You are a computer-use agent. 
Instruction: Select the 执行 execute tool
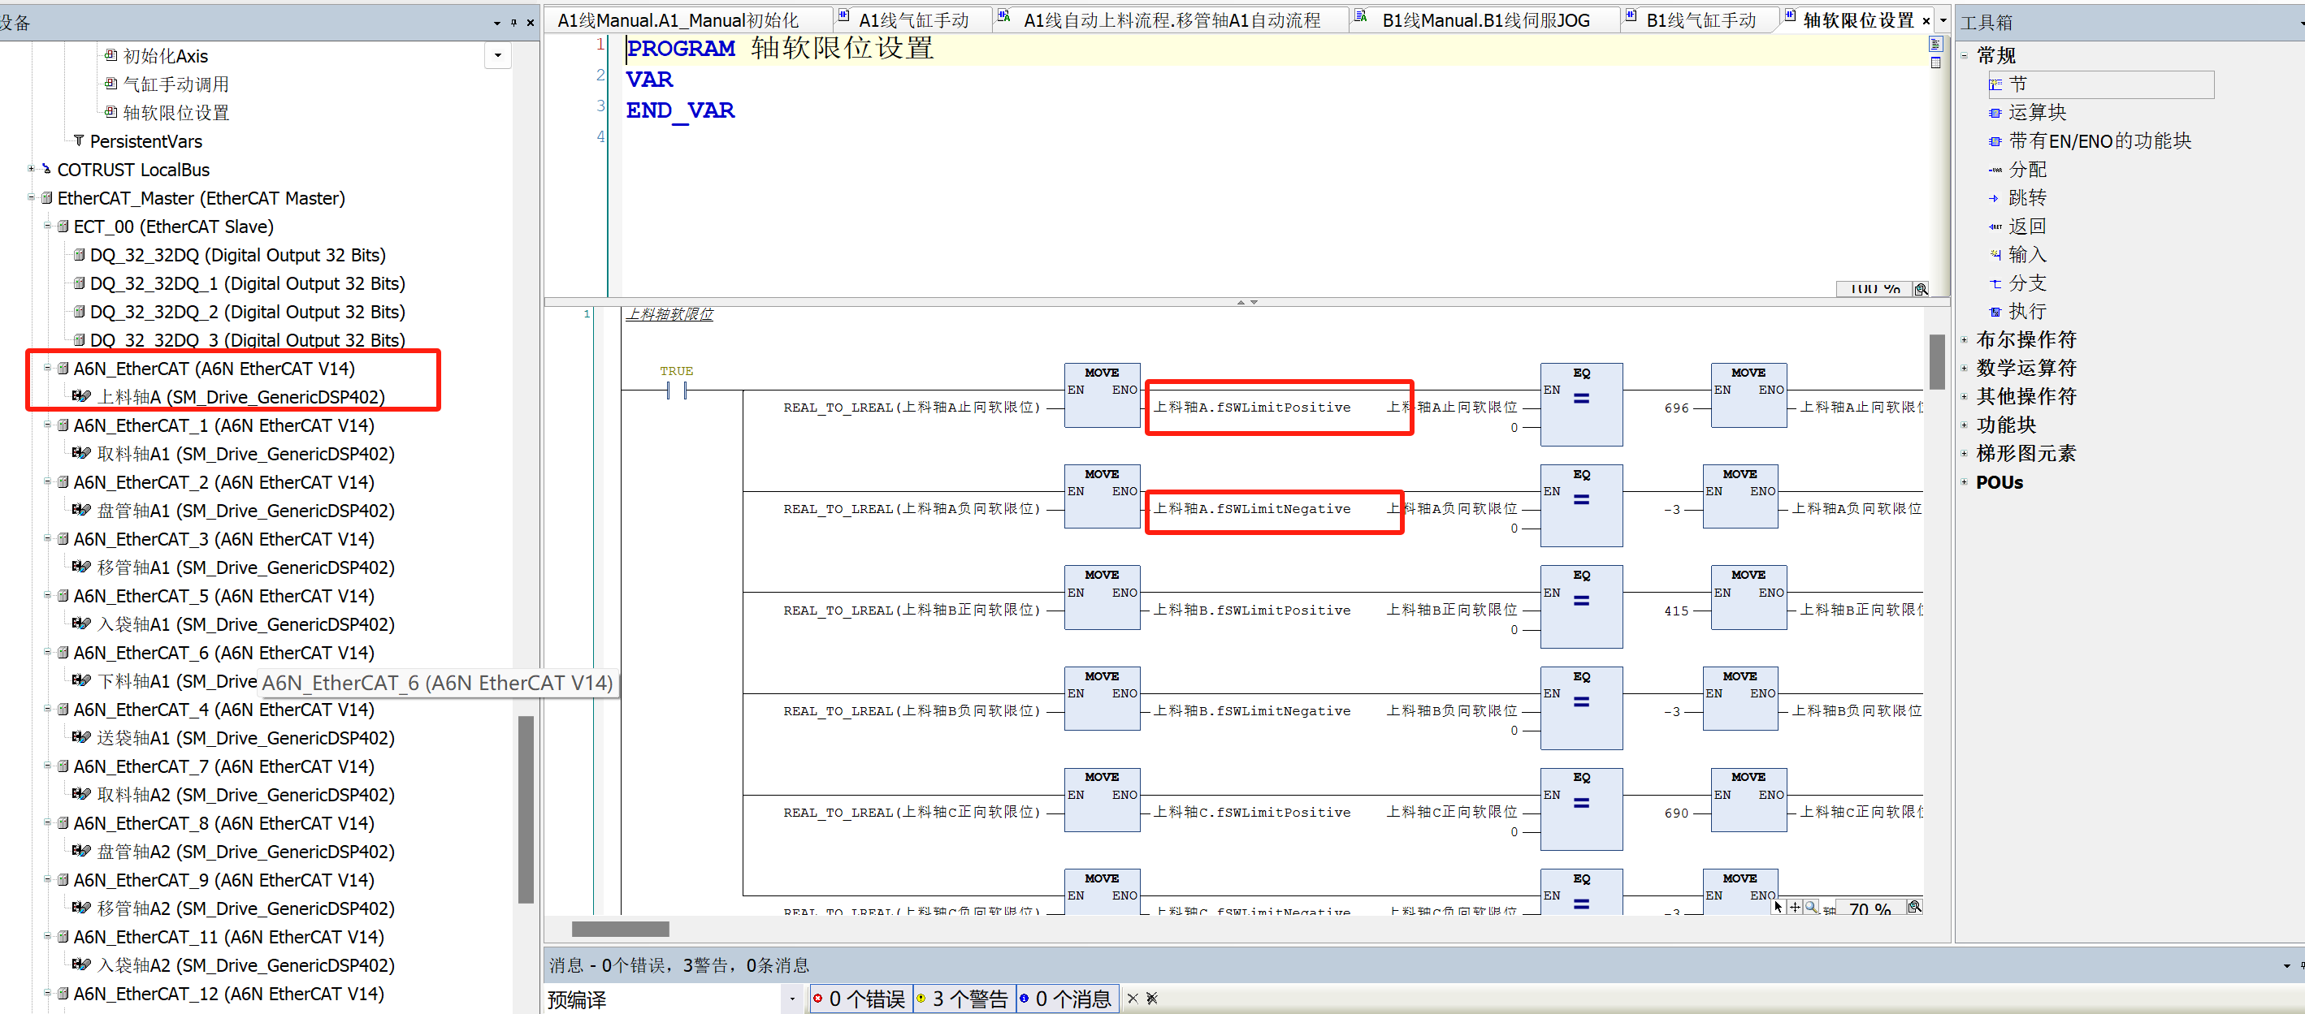2017,311
